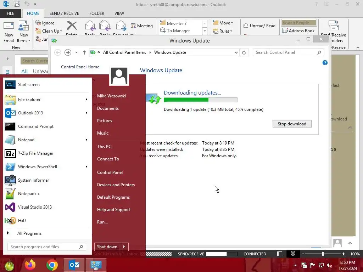
Task: Open address bar history dropdown
Action: tap(236, 52)
